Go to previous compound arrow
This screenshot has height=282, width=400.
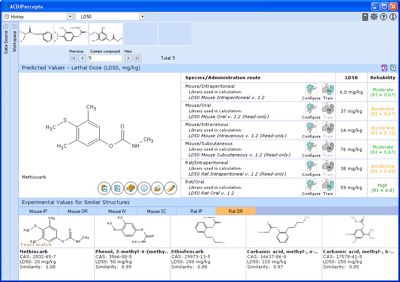(x=82, y=58)
